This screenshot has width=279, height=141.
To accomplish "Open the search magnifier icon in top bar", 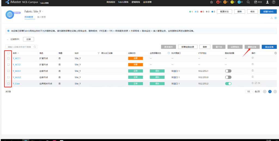I will point(248,2).
